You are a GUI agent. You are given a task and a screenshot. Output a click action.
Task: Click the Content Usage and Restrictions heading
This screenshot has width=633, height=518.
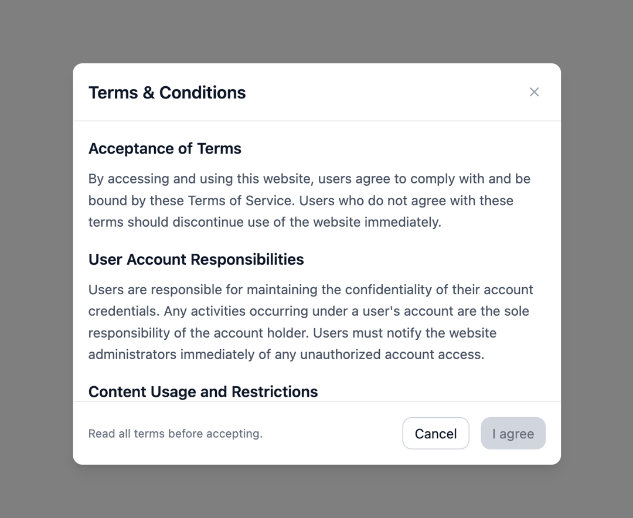[203, 391]
